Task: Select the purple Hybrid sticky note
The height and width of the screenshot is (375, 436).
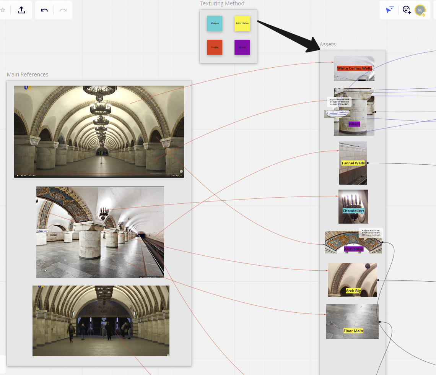Action: (242, 47)
